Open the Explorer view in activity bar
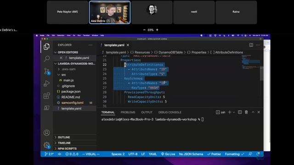 [47, 47]
